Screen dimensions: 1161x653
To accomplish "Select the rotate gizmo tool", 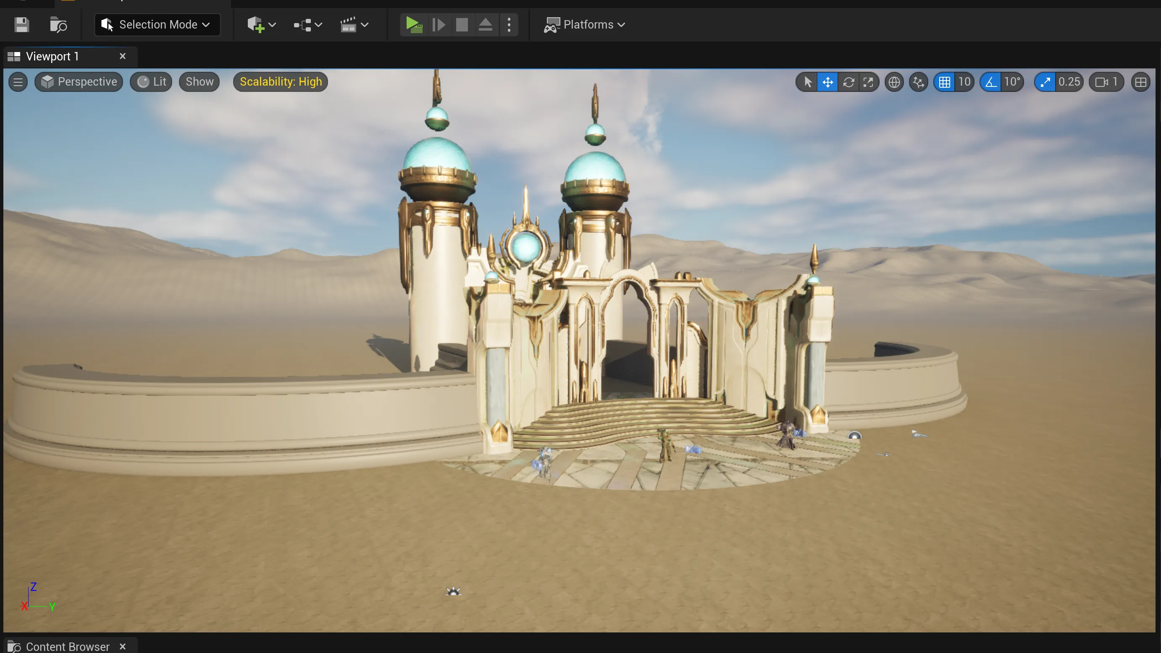I will tap(848, 82).
